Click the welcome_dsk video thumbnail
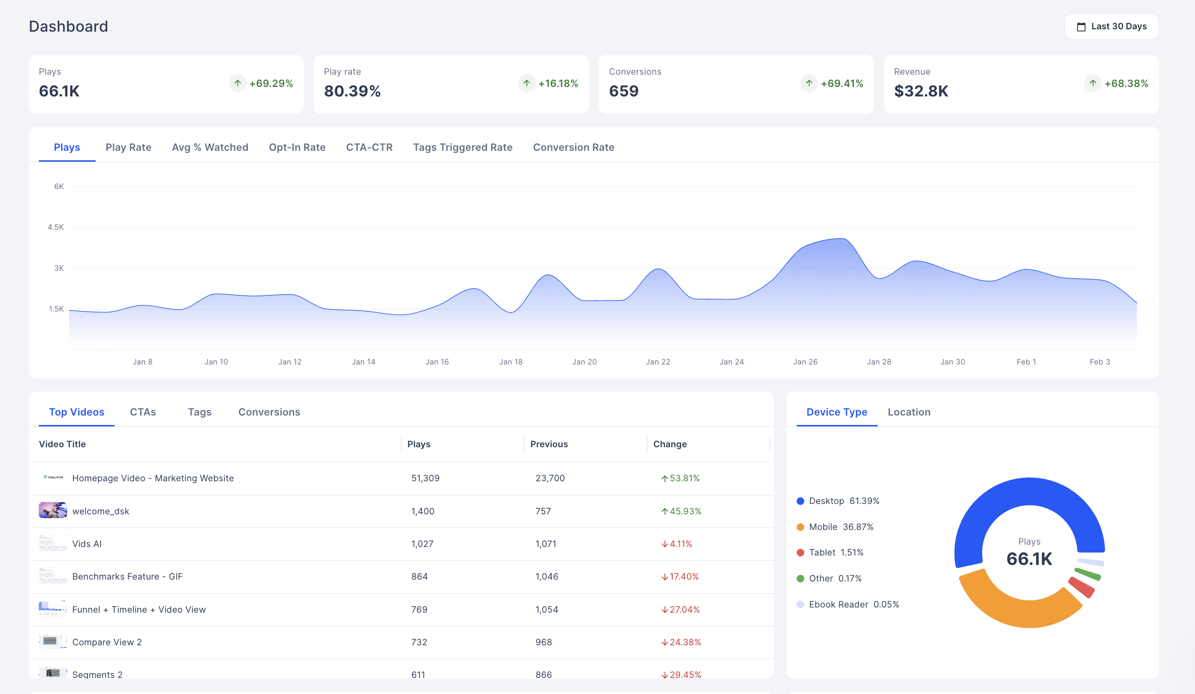1195x694 pixels. pos(53,511)
